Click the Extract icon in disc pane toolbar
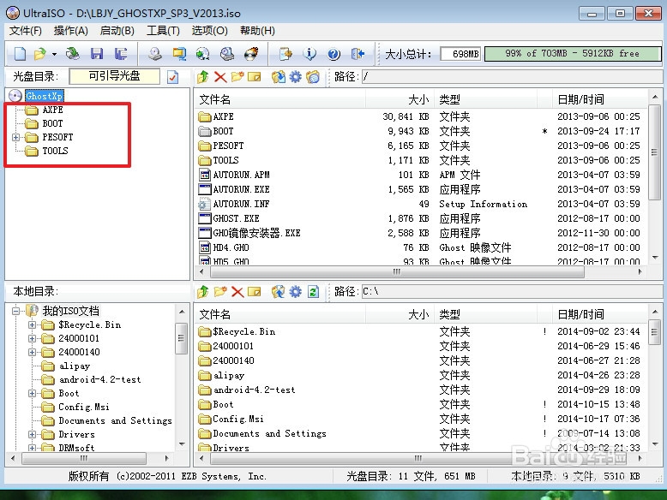 pos(278,77)
